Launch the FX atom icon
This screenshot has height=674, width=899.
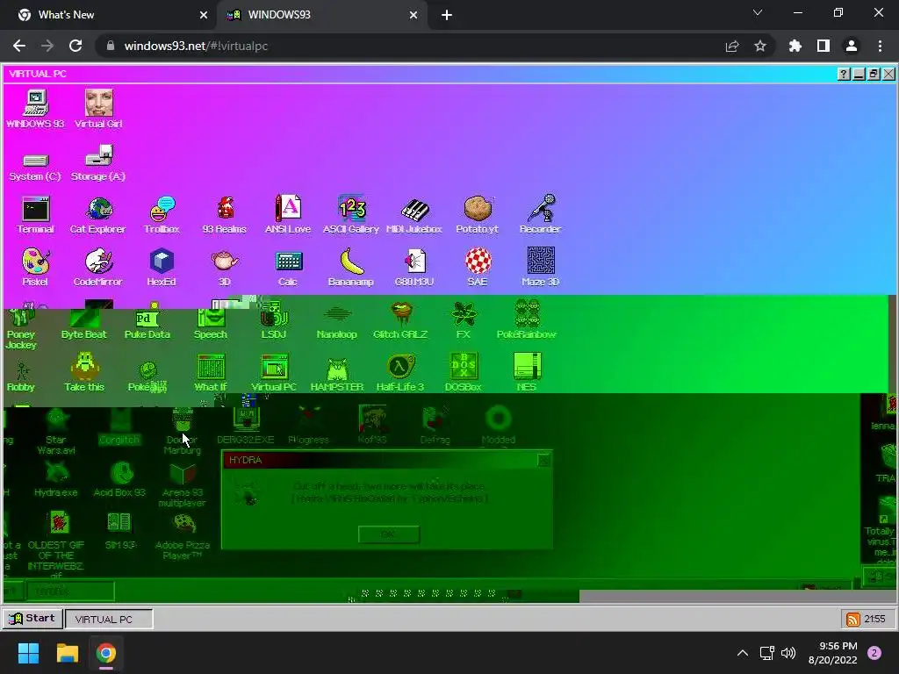pyautogui.click(x=464, y=321)
